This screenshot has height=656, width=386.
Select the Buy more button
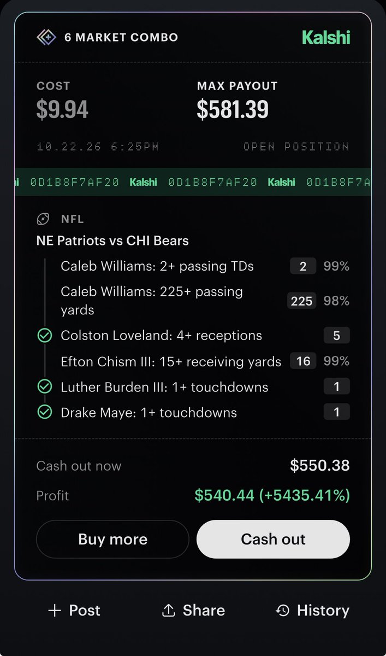click(x=112, y=539)
